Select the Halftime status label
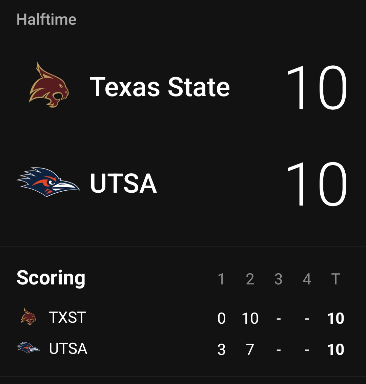This screenshot has width=366, height=384. pos(46,19)
